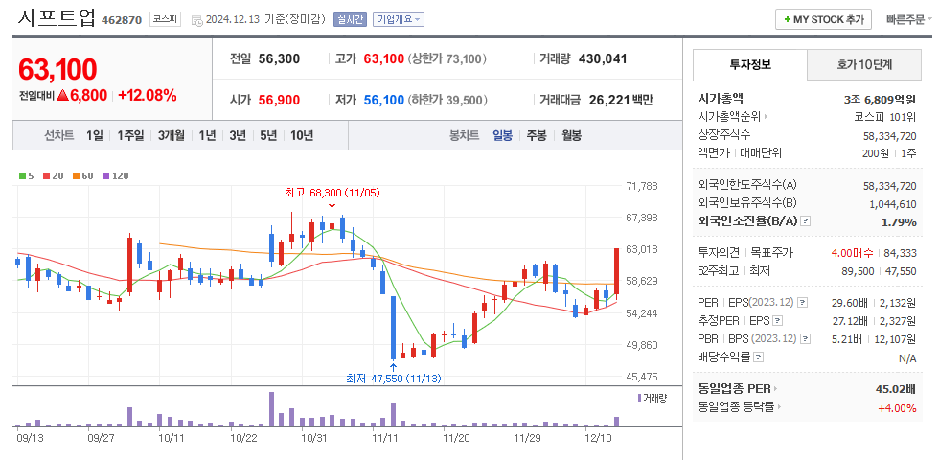Click the 상장주식수 label
Screen dimensions: 939x460
click(x=723, y=135)
